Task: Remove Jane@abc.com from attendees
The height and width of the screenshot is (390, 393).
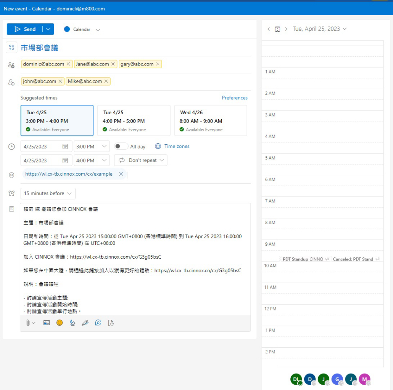Action: click(x=113, y=64)
